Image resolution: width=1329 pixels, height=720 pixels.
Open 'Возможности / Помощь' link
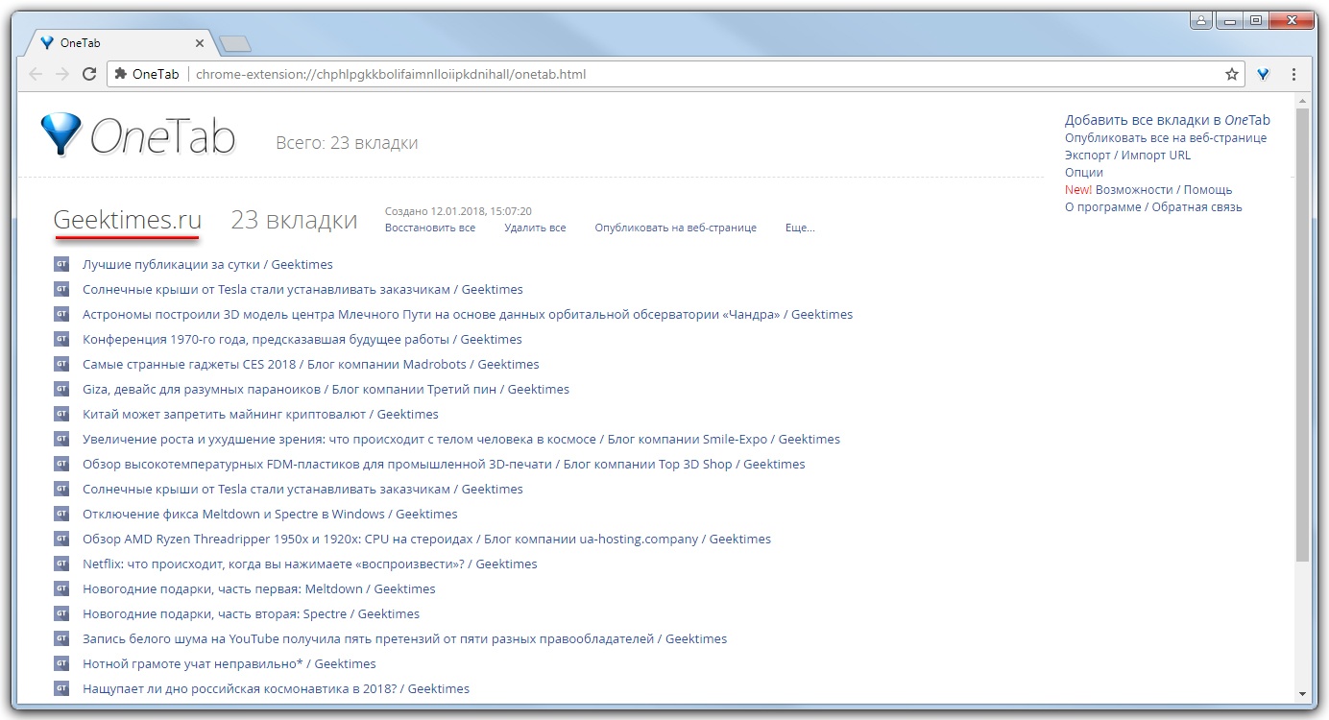pos(1164,189)
